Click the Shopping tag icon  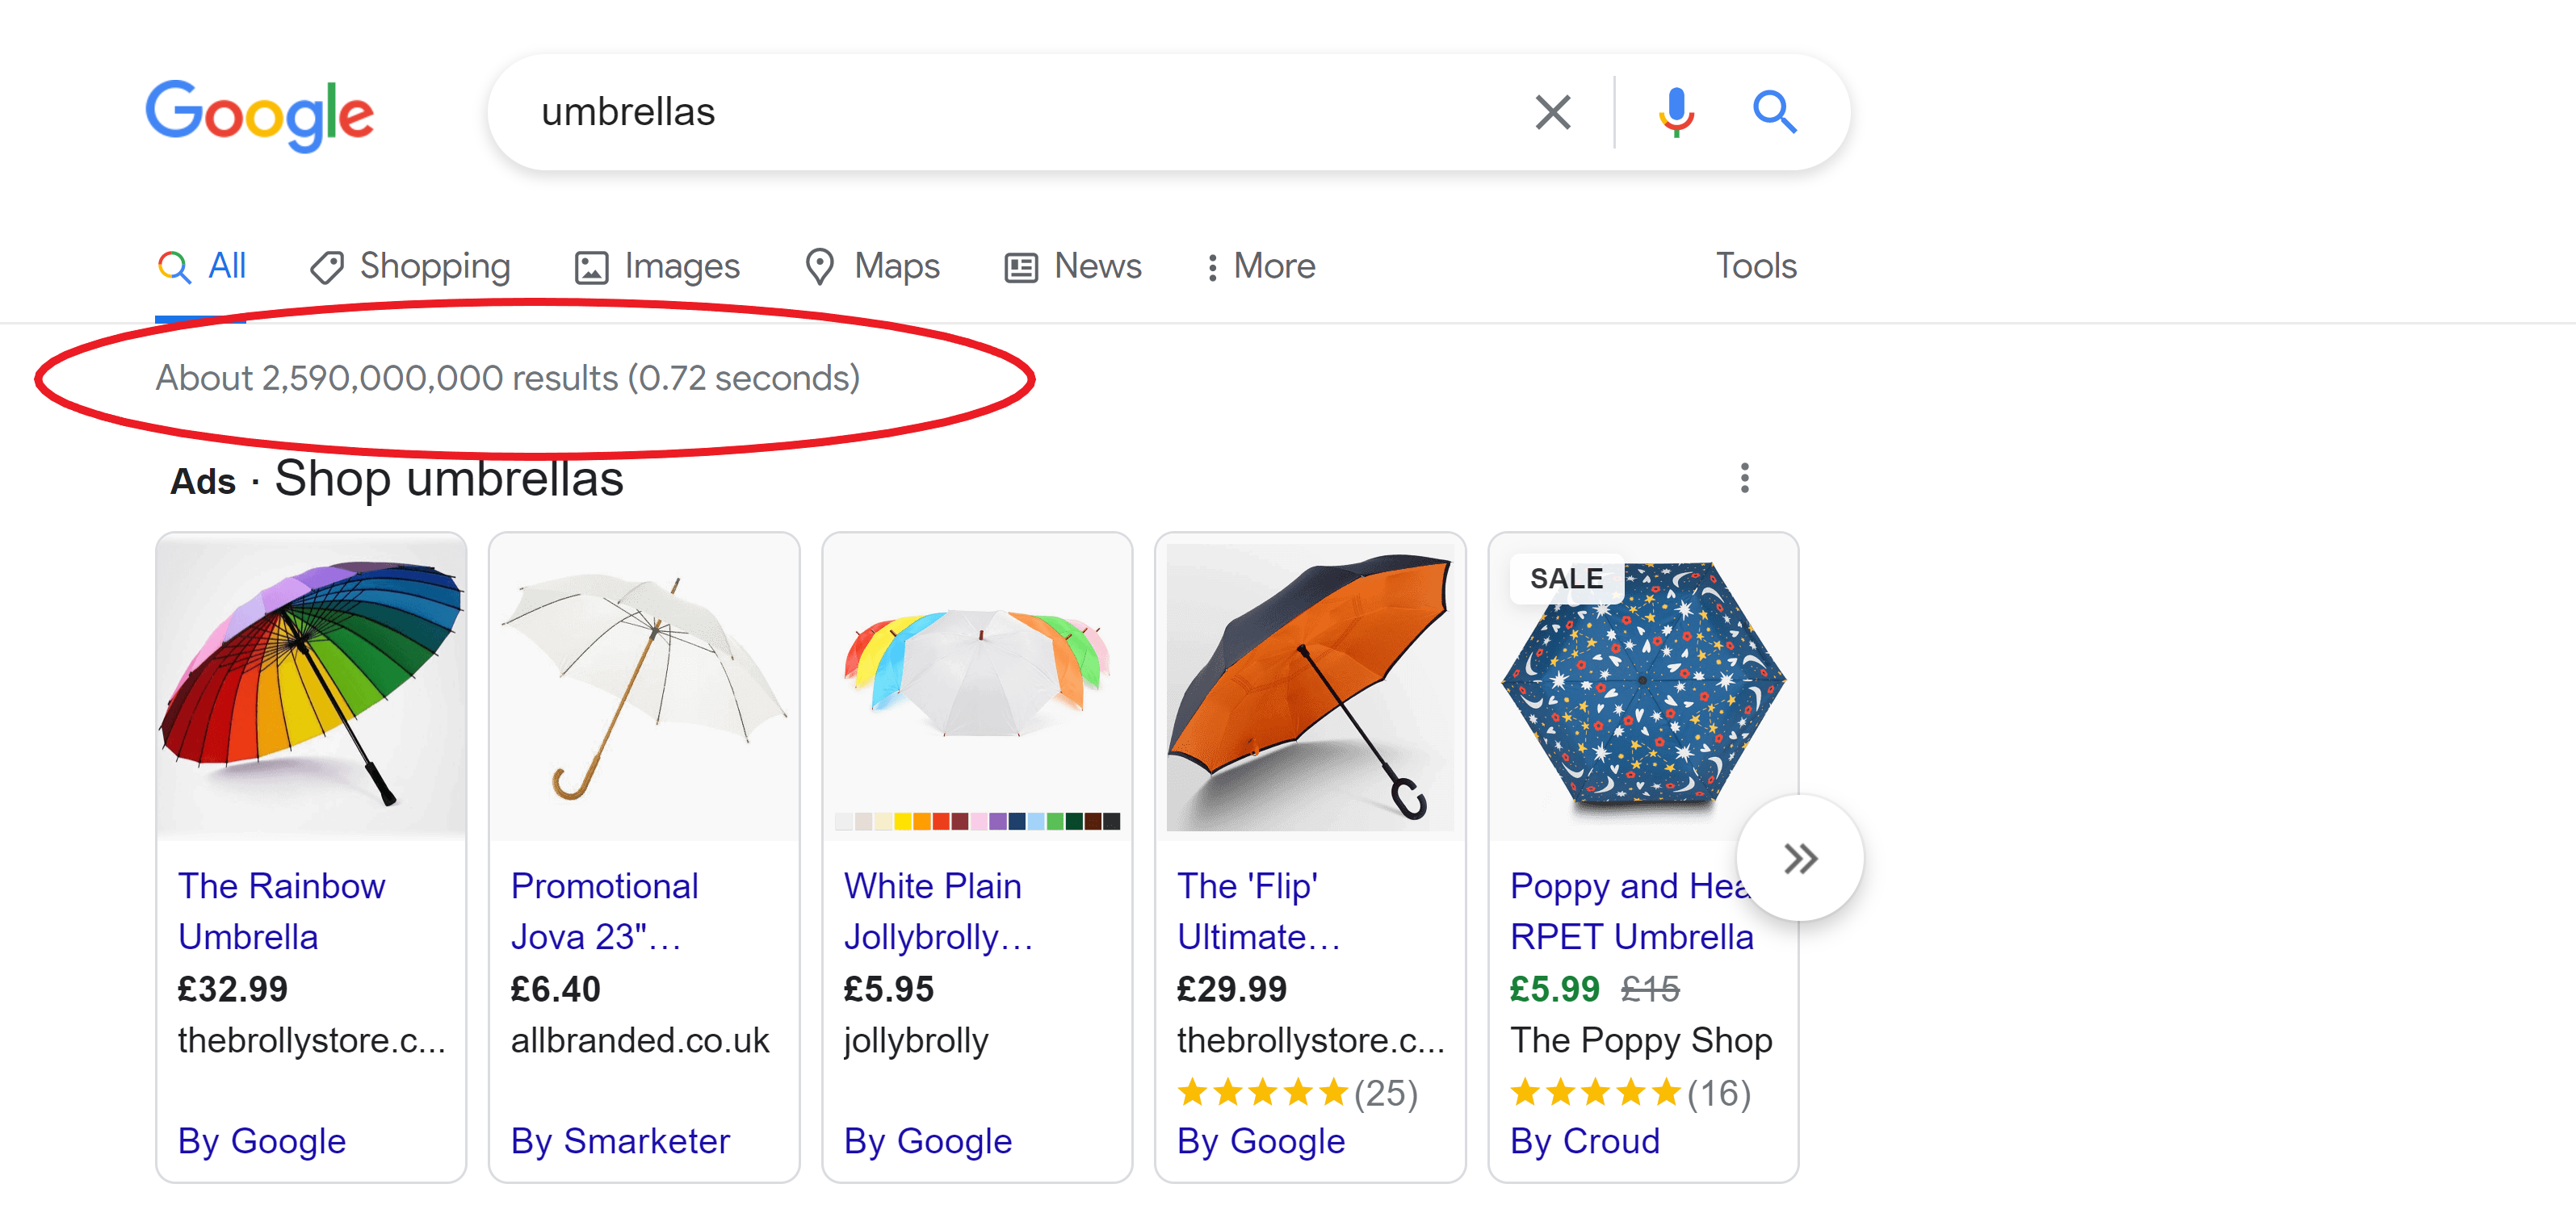[326, 267]
